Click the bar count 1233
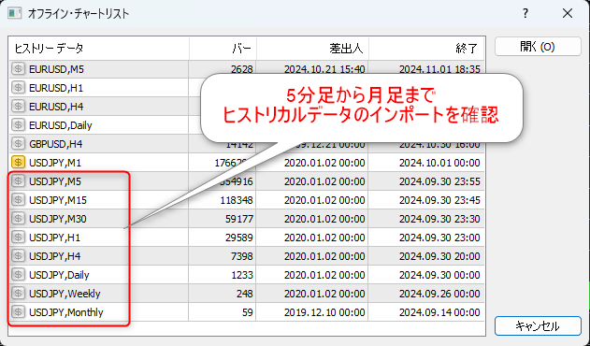 (x=241, y=275)
